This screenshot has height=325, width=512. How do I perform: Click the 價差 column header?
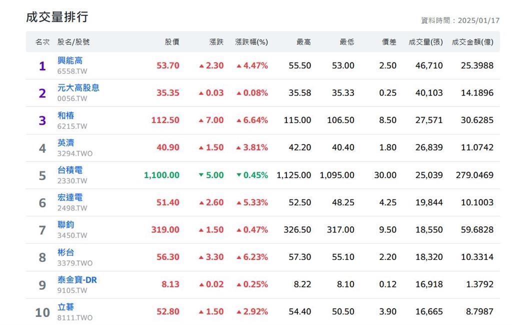(x=389, y=42)
